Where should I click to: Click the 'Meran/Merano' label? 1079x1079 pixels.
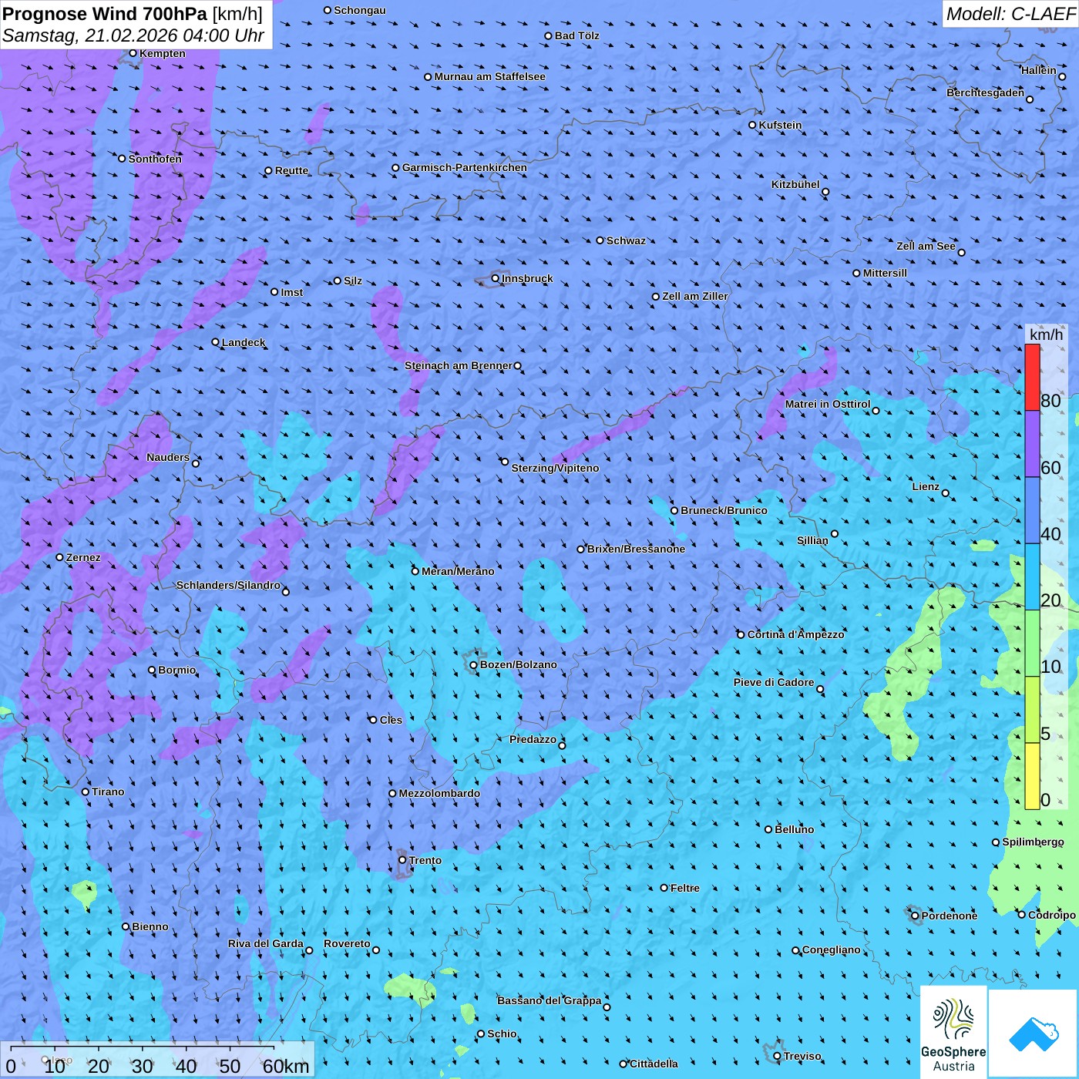pos(459,571)
